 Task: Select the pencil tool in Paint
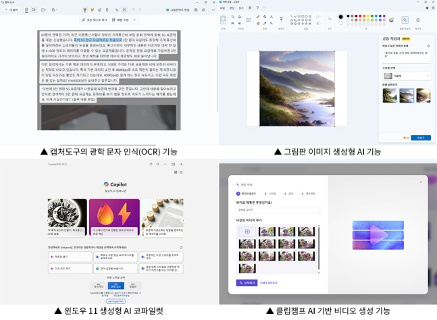(259, 17)
